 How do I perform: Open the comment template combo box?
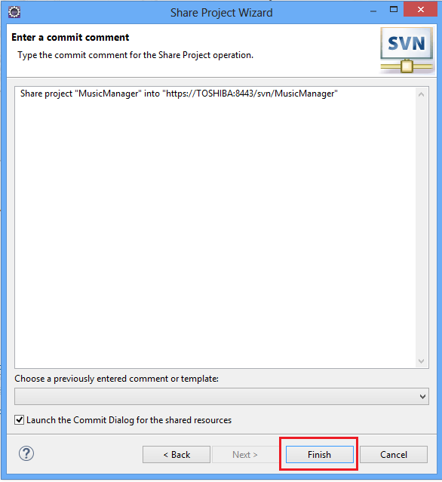(x=221, y=397)
